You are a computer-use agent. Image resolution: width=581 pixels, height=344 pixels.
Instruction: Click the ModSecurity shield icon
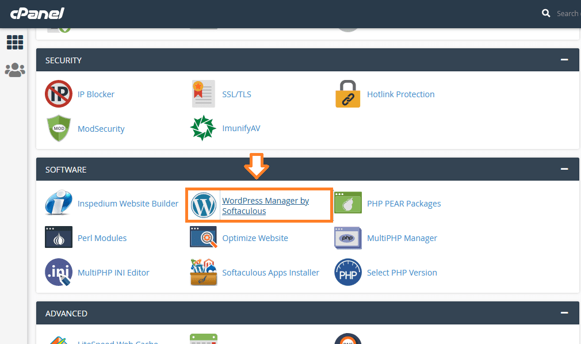click(x=59, y=128)
